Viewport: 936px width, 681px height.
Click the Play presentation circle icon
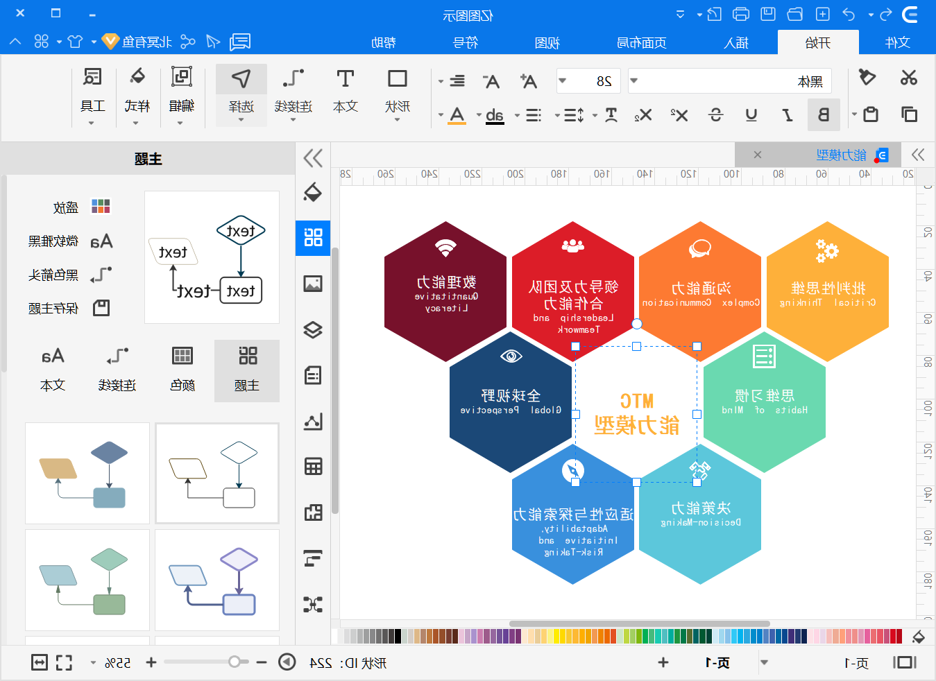(x=287, y=662)
